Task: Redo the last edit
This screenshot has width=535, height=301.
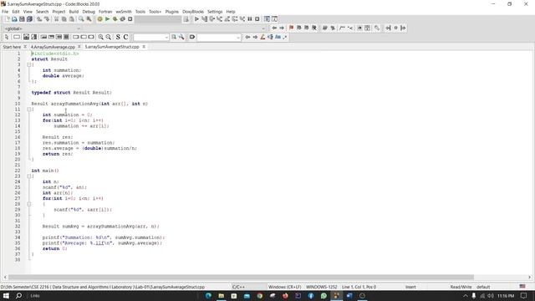Action: [x=47, y=19]
